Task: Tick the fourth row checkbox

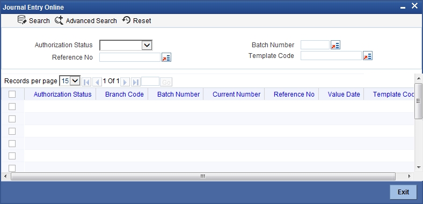Action: coord(12,143)
